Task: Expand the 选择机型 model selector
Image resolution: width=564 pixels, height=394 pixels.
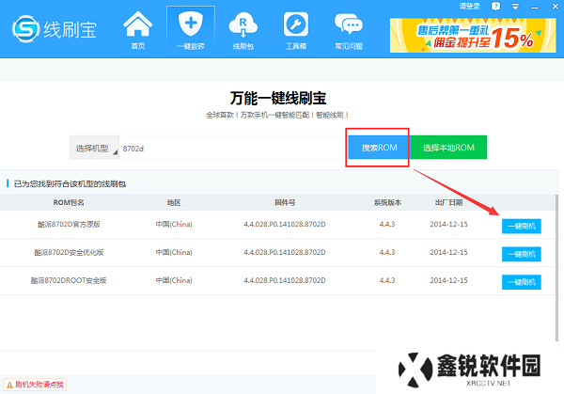Action: [94, 148]
